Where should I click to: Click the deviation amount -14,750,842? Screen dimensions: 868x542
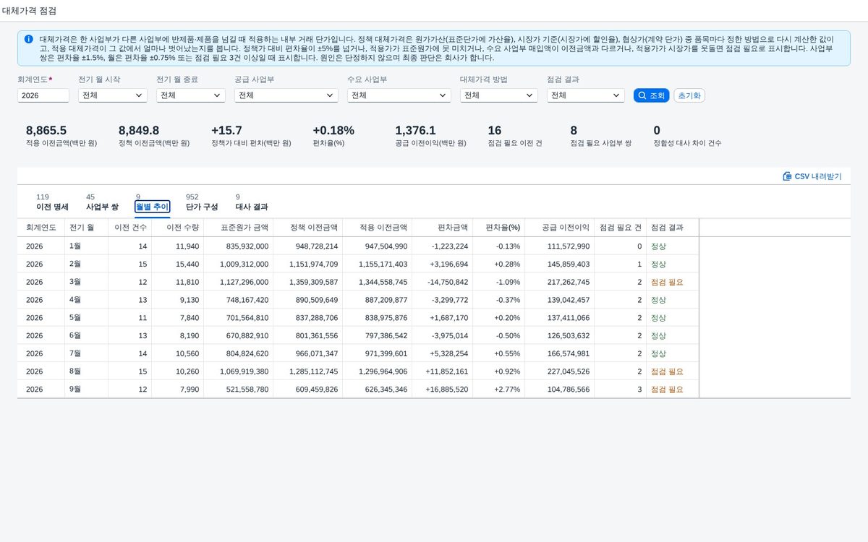[446, 282]
